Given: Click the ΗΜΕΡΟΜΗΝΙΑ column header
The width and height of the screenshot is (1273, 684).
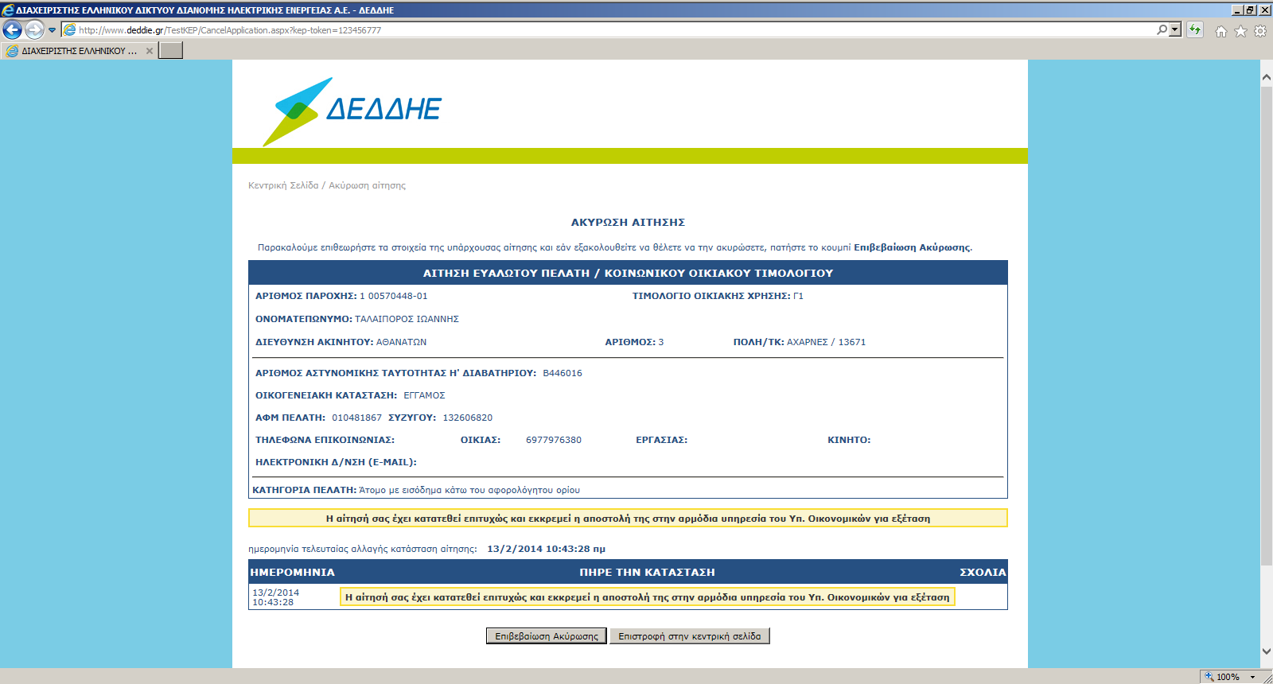Looking at the screenshot, I should tap(292, 572).
